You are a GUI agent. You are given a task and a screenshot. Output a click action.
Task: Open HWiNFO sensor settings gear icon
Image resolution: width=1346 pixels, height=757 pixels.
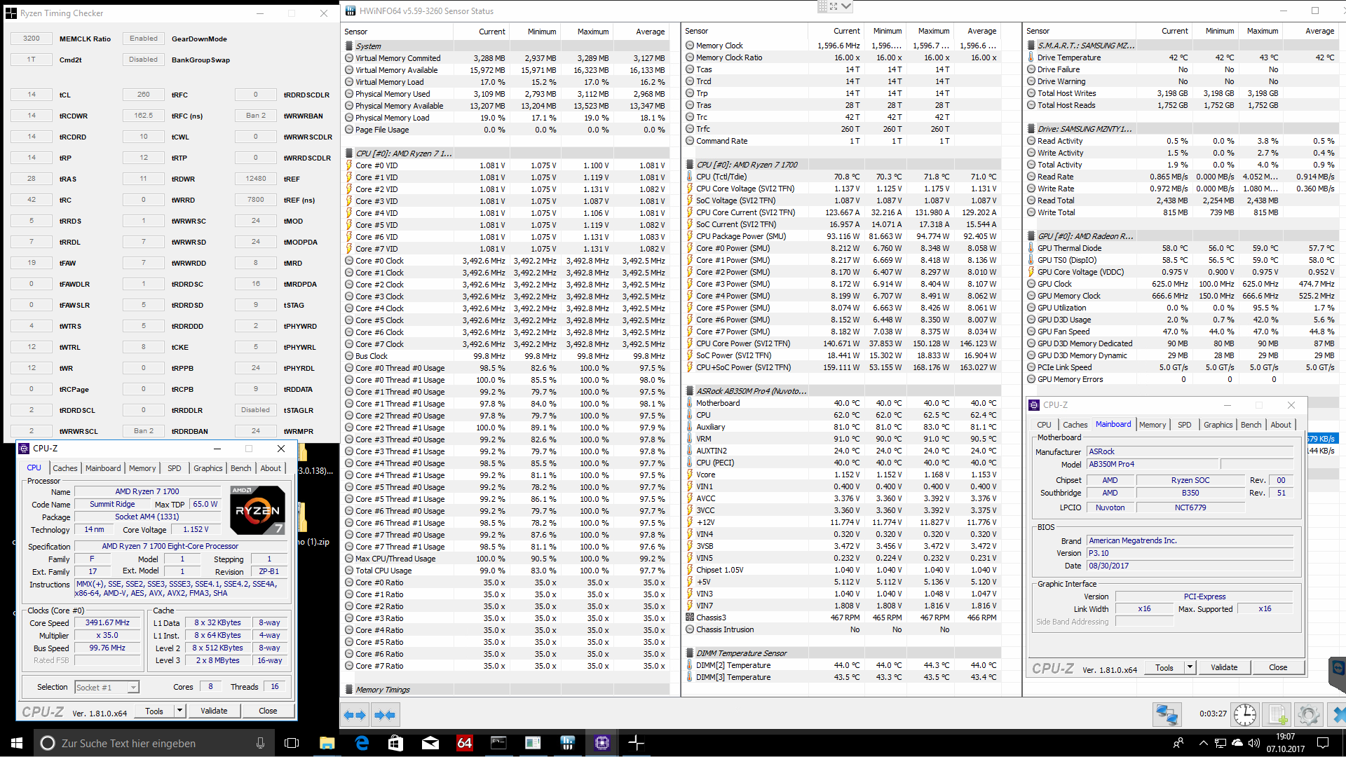click(x=1308, y=715)
